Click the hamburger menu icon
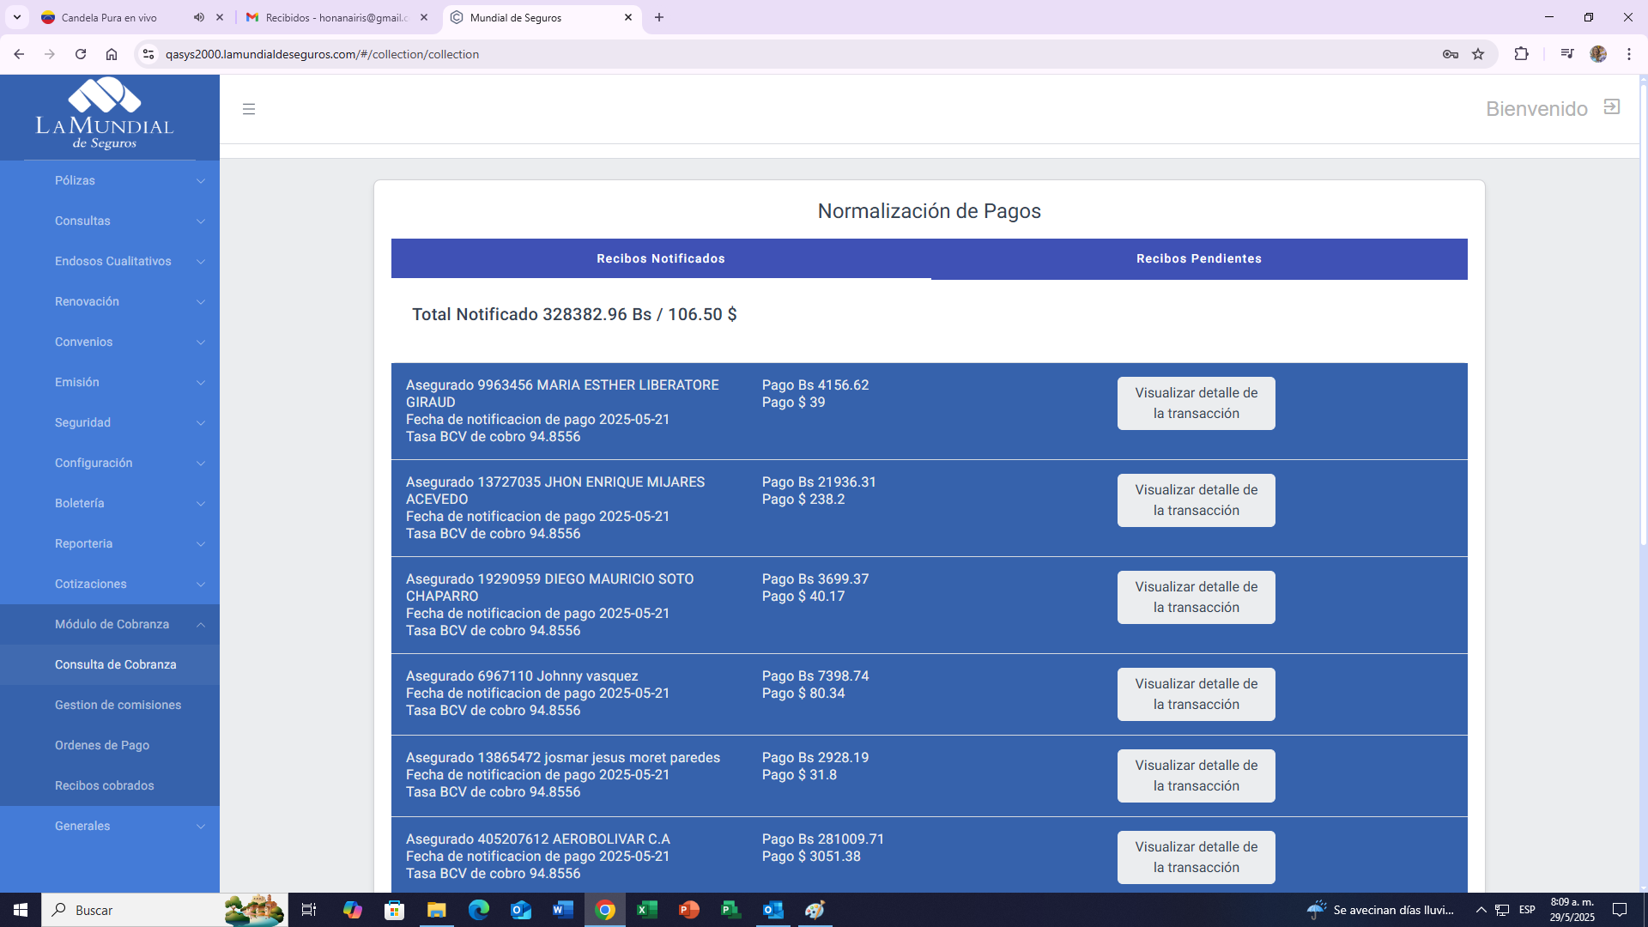 (249, 109)
